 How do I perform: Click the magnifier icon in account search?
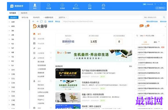coord(164,17)
